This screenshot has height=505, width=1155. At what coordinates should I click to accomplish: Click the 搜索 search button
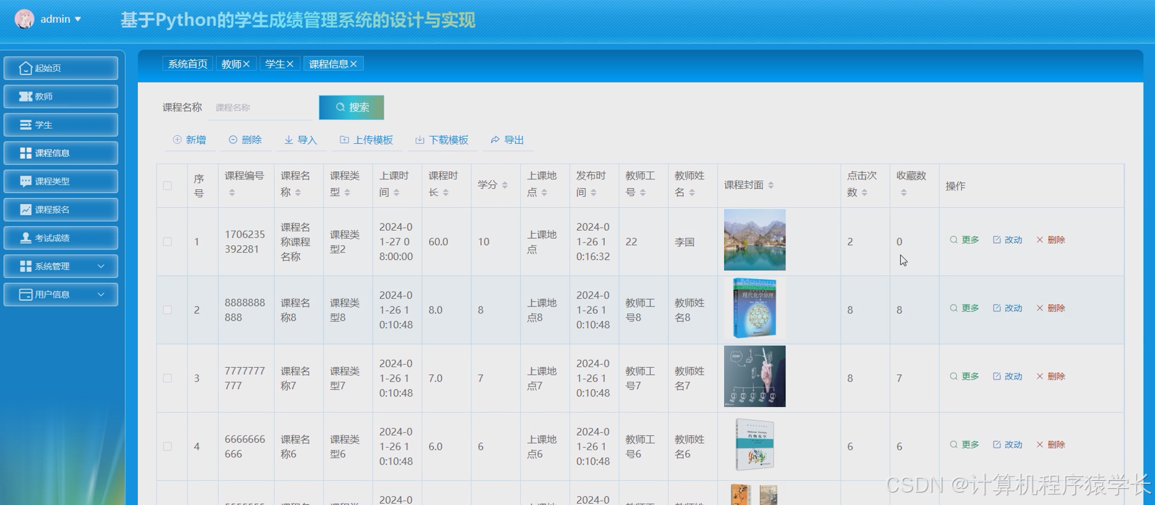pos(351,107)
